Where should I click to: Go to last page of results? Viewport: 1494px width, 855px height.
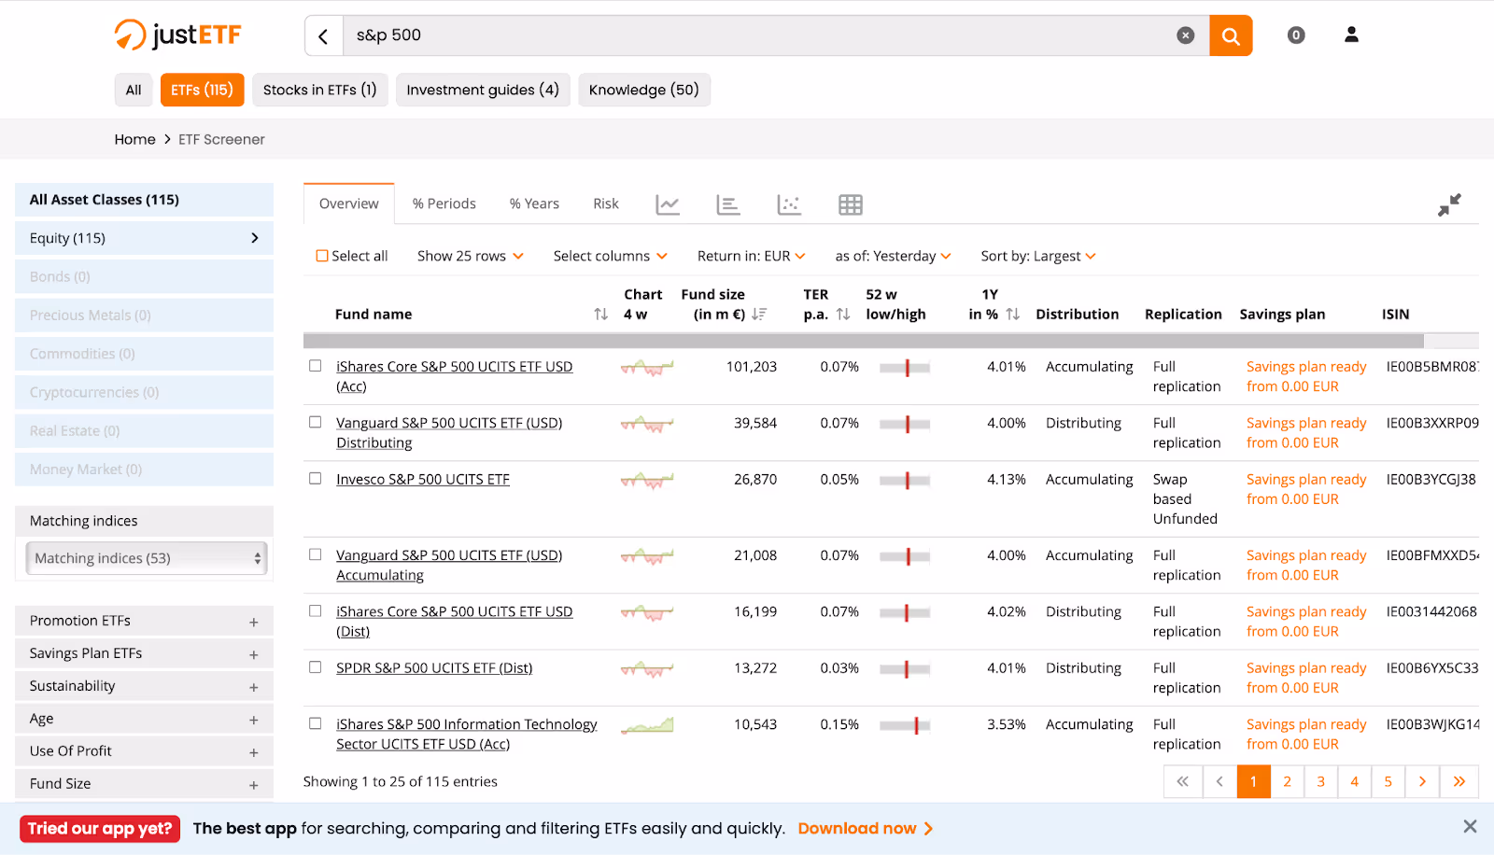(x=1459, y=781)
